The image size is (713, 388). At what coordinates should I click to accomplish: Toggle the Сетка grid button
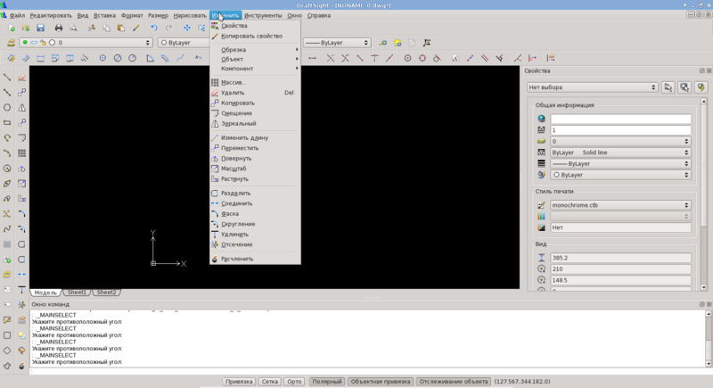[x=270, y=382]
